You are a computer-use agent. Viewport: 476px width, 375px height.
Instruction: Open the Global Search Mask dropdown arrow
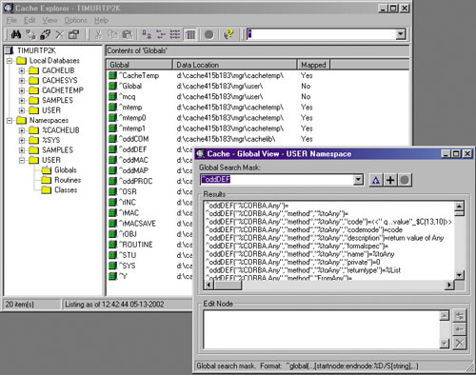click(x=358, y=180)
